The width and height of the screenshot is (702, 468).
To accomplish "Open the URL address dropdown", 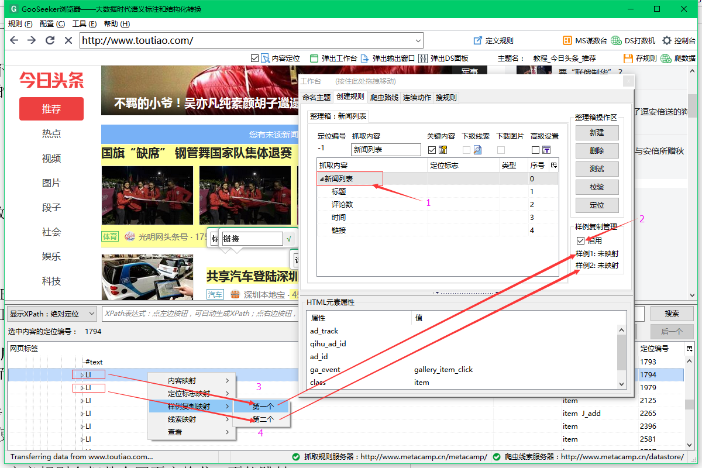I will [x=418, y=40].
